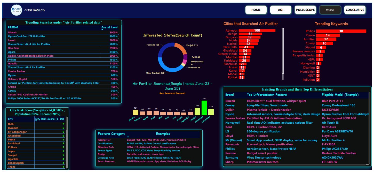Screen dimensions: 374x172
Task: Open the CONCLUSIVE page
Action: click(x=355, y=10)
